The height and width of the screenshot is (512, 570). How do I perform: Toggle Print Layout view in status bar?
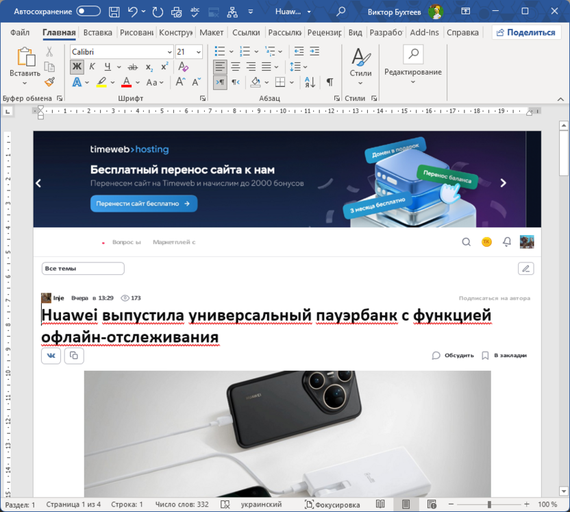[x=406, y=504]
